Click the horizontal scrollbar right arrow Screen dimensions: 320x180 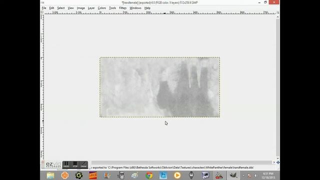[274, 162]
